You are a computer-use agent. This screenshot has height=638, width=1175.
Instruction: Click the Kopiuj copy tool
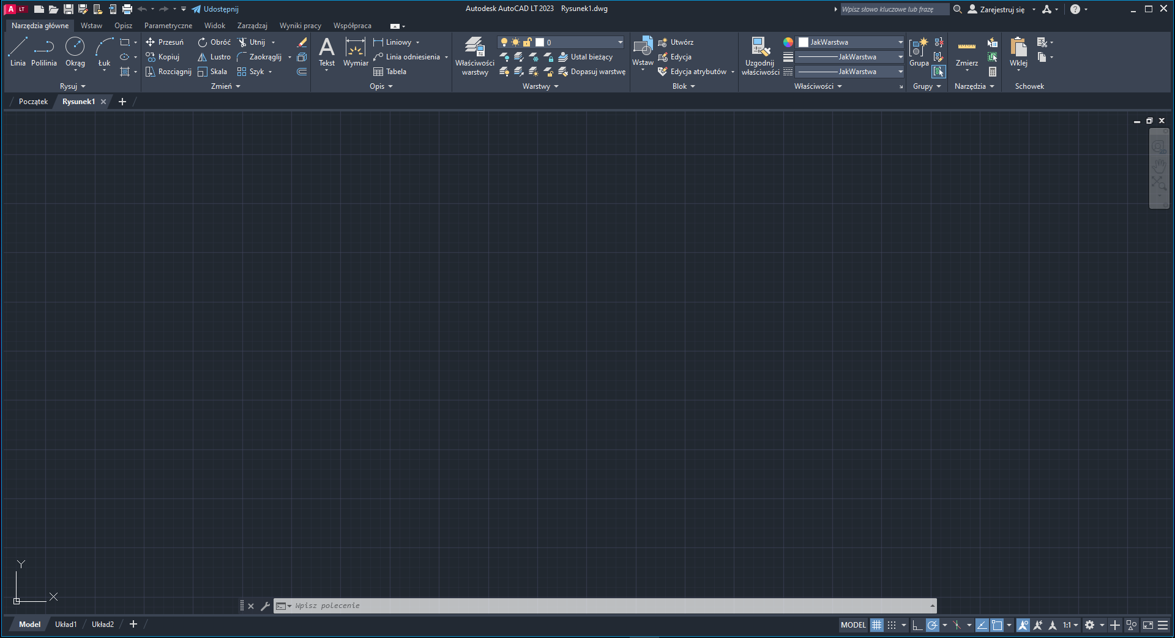[x=163, y=57]
